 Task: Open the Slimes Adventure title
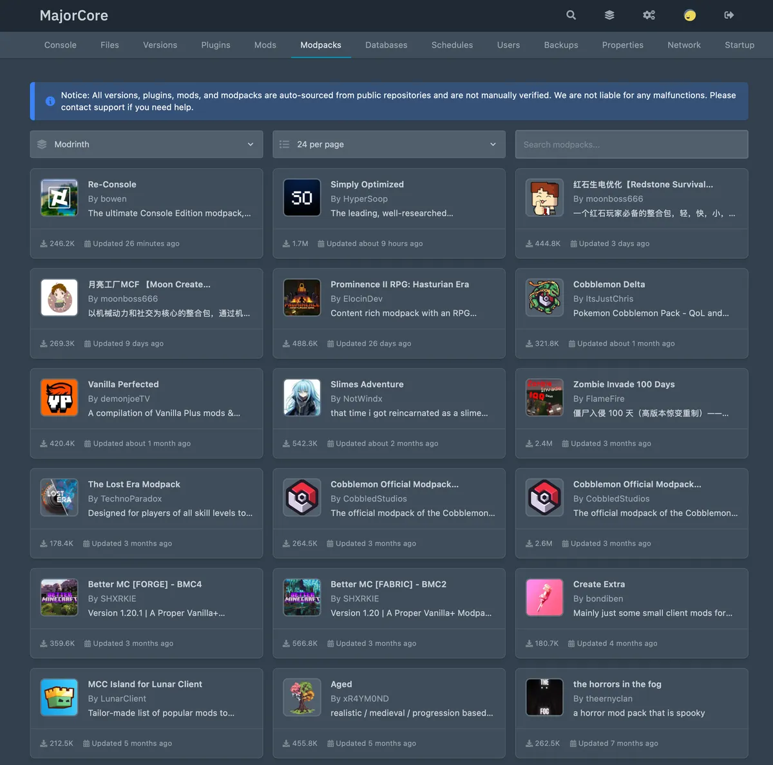pyautogui.click(x=367, y=384)
